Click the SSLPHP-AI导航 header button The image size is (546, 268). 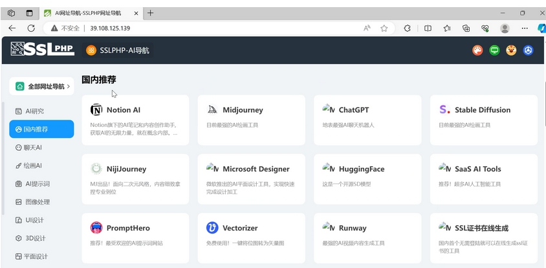(x=118, y=50)
